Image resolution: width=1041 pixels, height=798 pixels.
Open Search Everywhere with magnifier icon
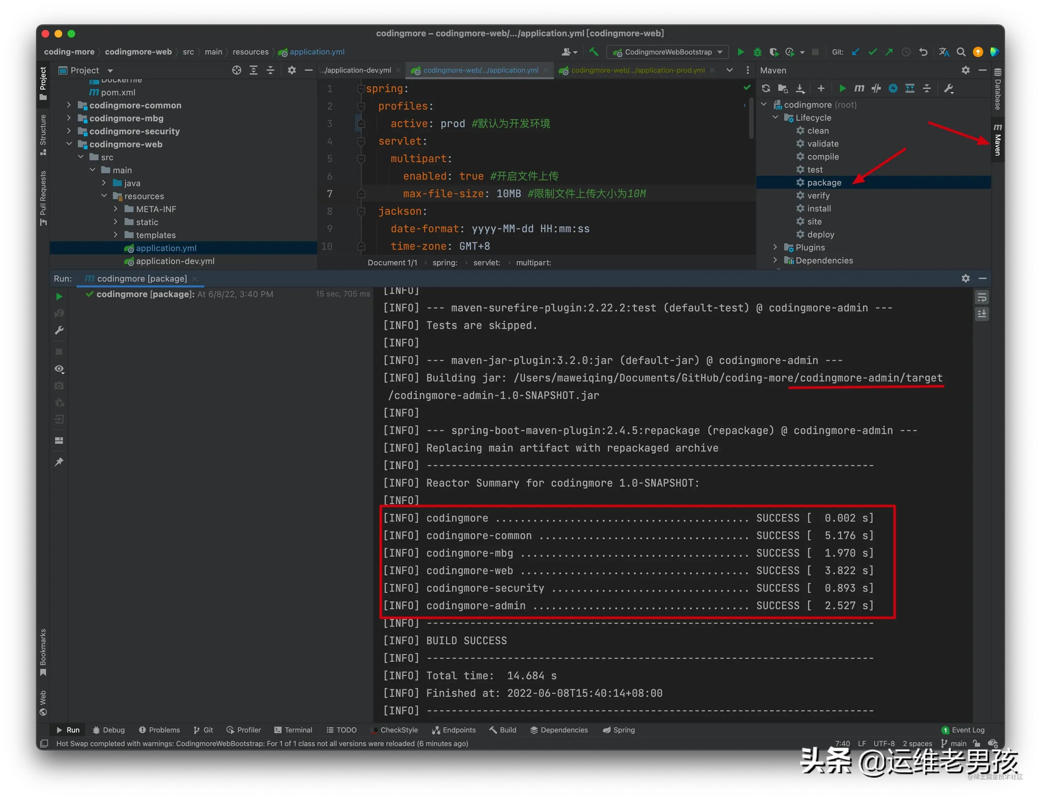pyautogui.click(x=961, y=52)
